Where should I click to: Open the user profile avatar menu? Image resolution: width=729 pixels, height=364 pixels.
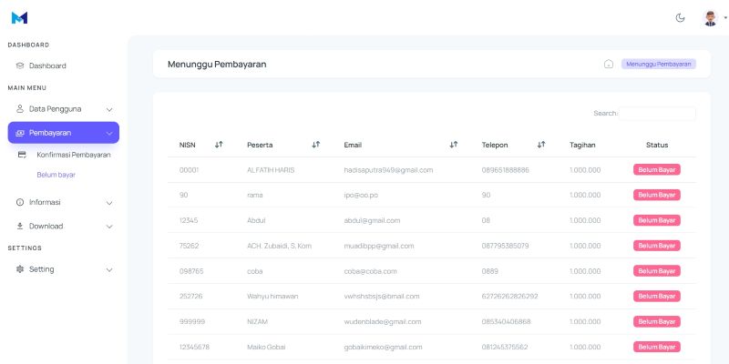click(711, 17)
